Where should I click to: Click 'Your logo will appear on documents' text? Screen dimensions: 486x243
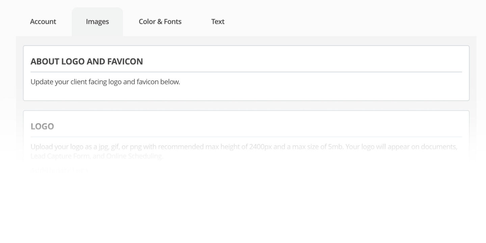pyautogui.click(x=402, y=147)
